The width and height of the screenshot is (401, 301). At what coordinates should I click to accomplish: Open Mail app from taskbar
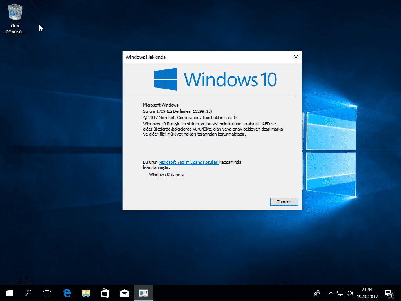(124, 293)
